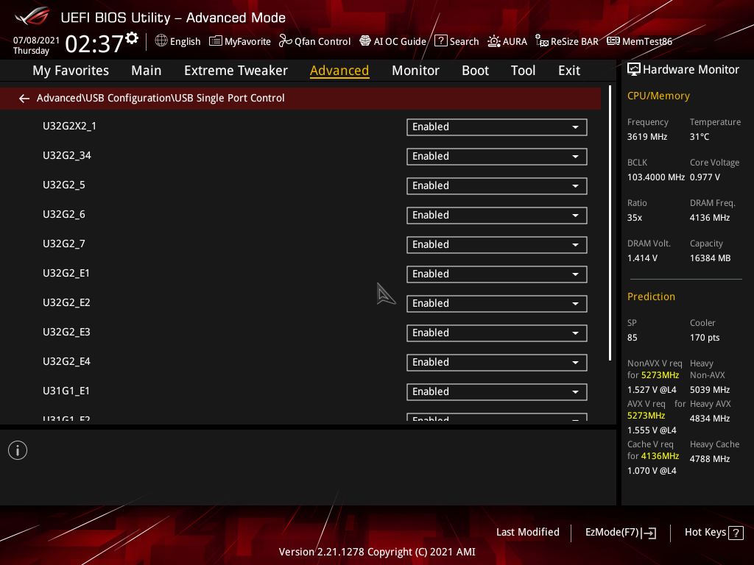Open the Tool tab
The height and width of the screenshot is (565, 754).
[x=523, y=71]
